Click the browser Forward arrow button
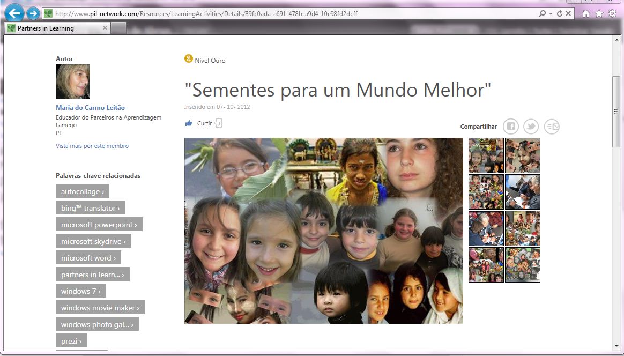Viewport: 624px width, 356px height. coord(33,13)
